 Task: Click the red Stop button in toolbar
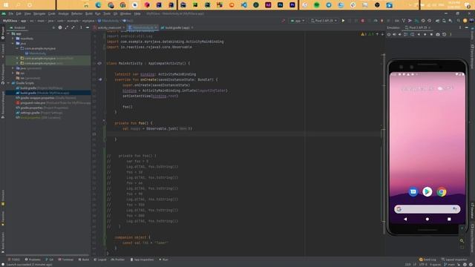click(x=363, y=21)
